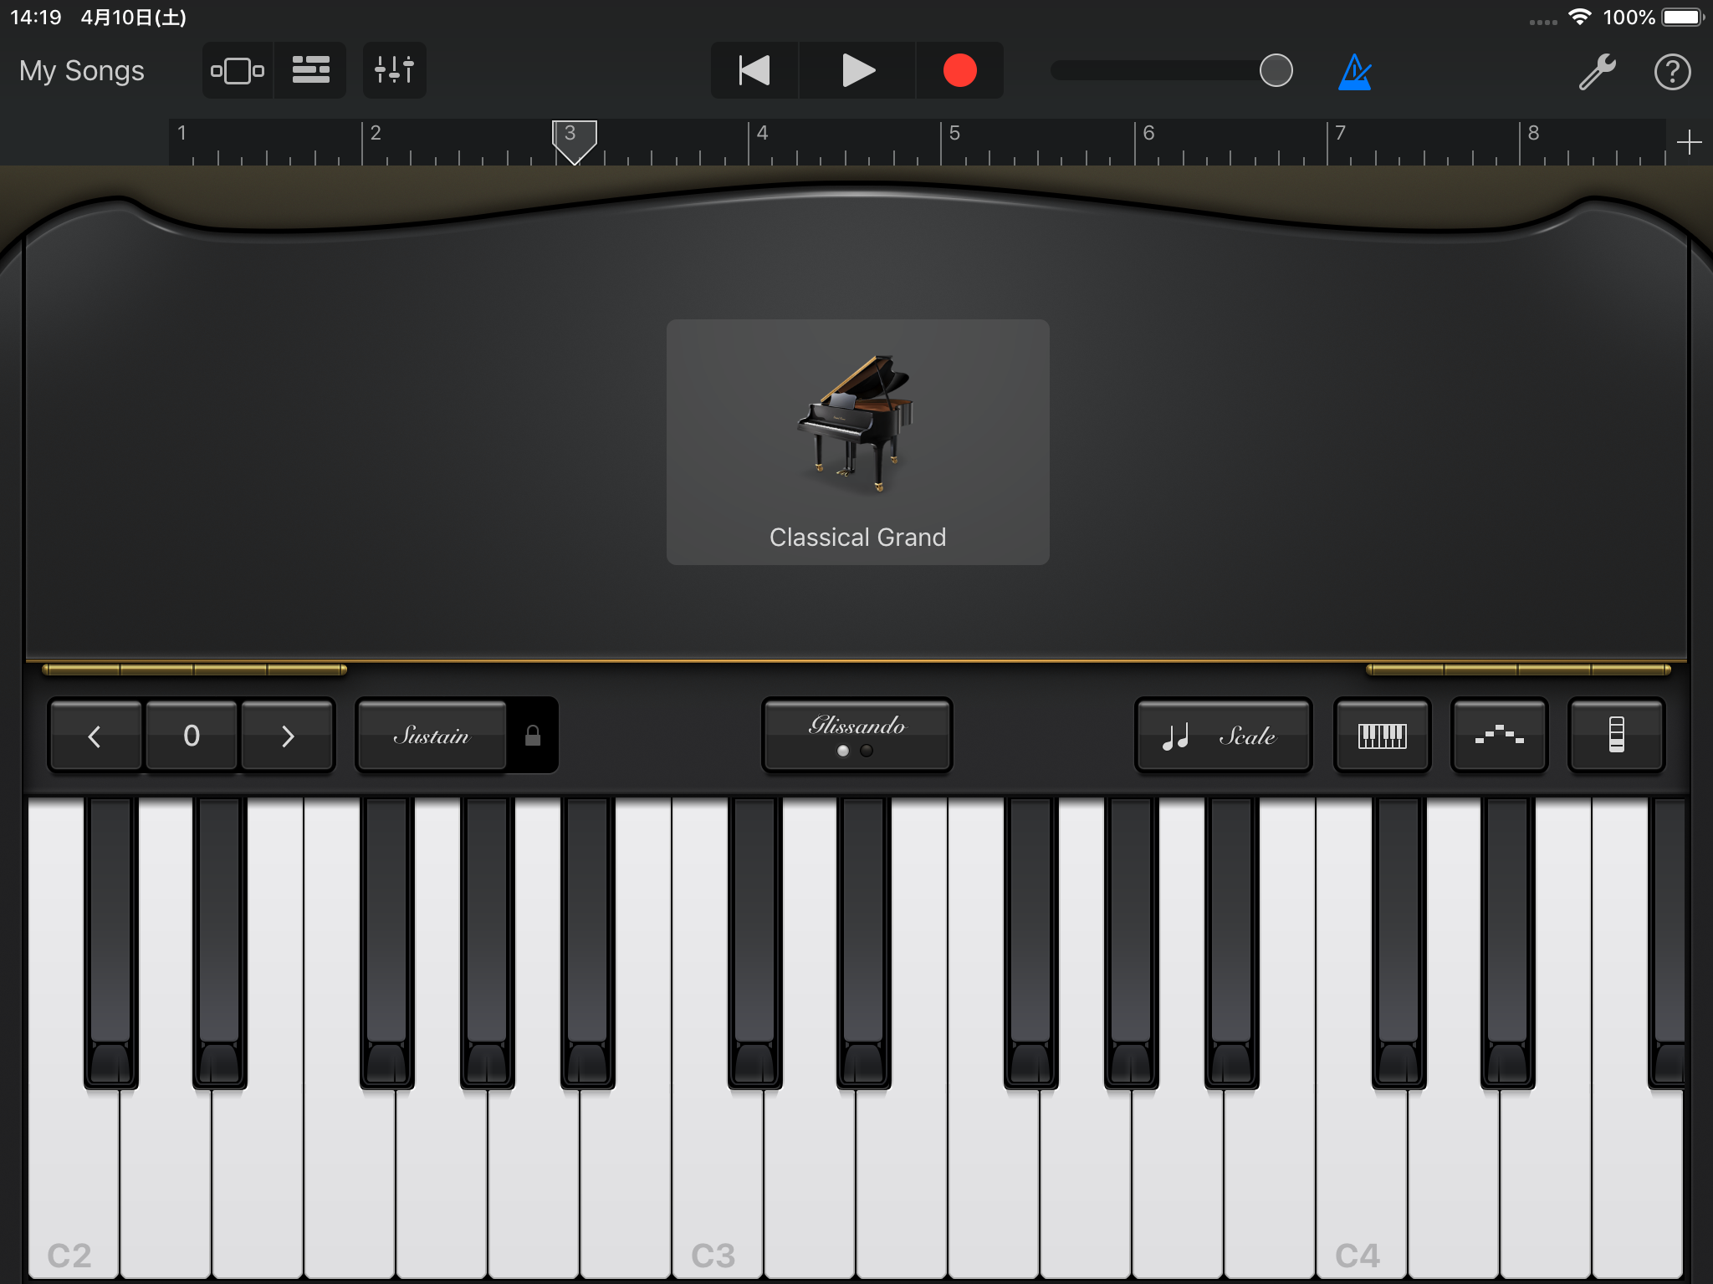This screenshot has height=1284, width=1713.
Task: Show keyboard controls panel icon
Action: click(1616, 736)
